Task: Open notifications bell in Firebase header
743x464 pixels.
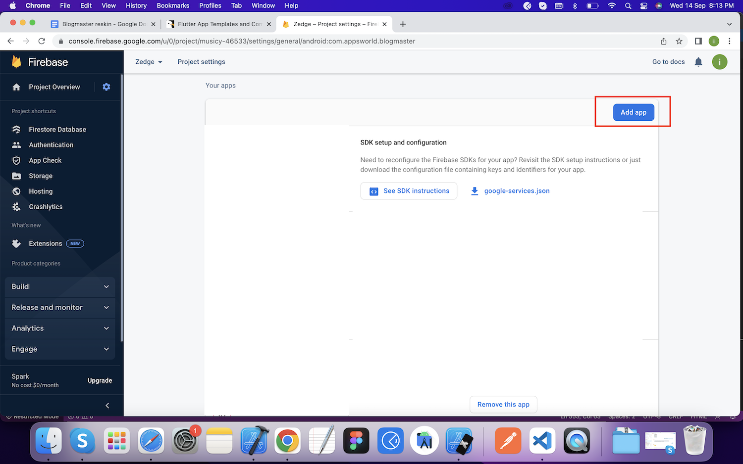Action: (x=698, y=62)
